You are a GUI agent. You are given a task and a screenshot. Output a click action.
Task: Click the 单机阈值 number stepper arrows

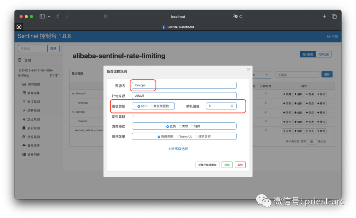(232, 106)
